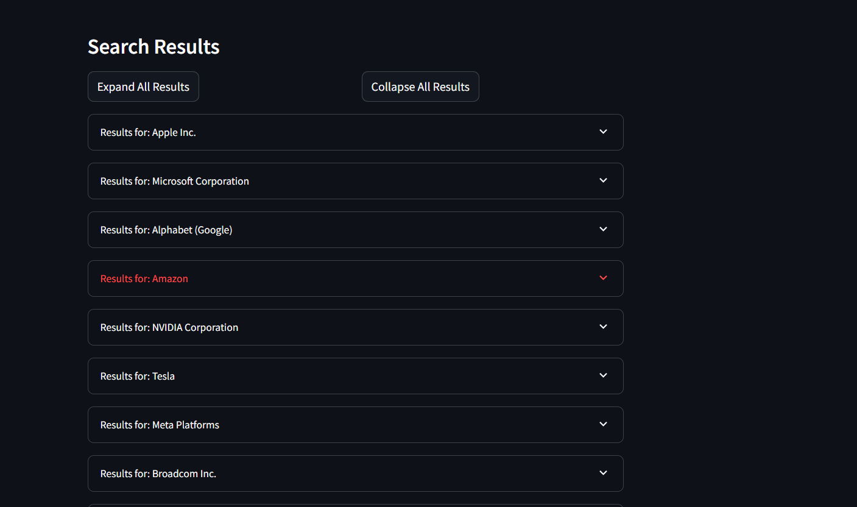The image size is (857, 507).
Task: Click the chevron icon on Apple Inc. row
Action: click(x=603, y=132)
